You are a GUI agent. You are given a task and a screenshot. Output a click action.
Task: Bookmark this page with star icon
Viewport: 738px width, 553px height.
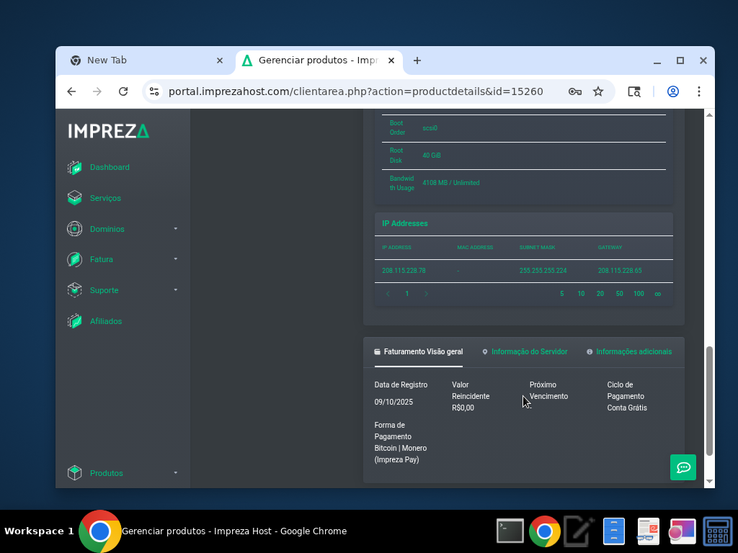tap(598, 91)
